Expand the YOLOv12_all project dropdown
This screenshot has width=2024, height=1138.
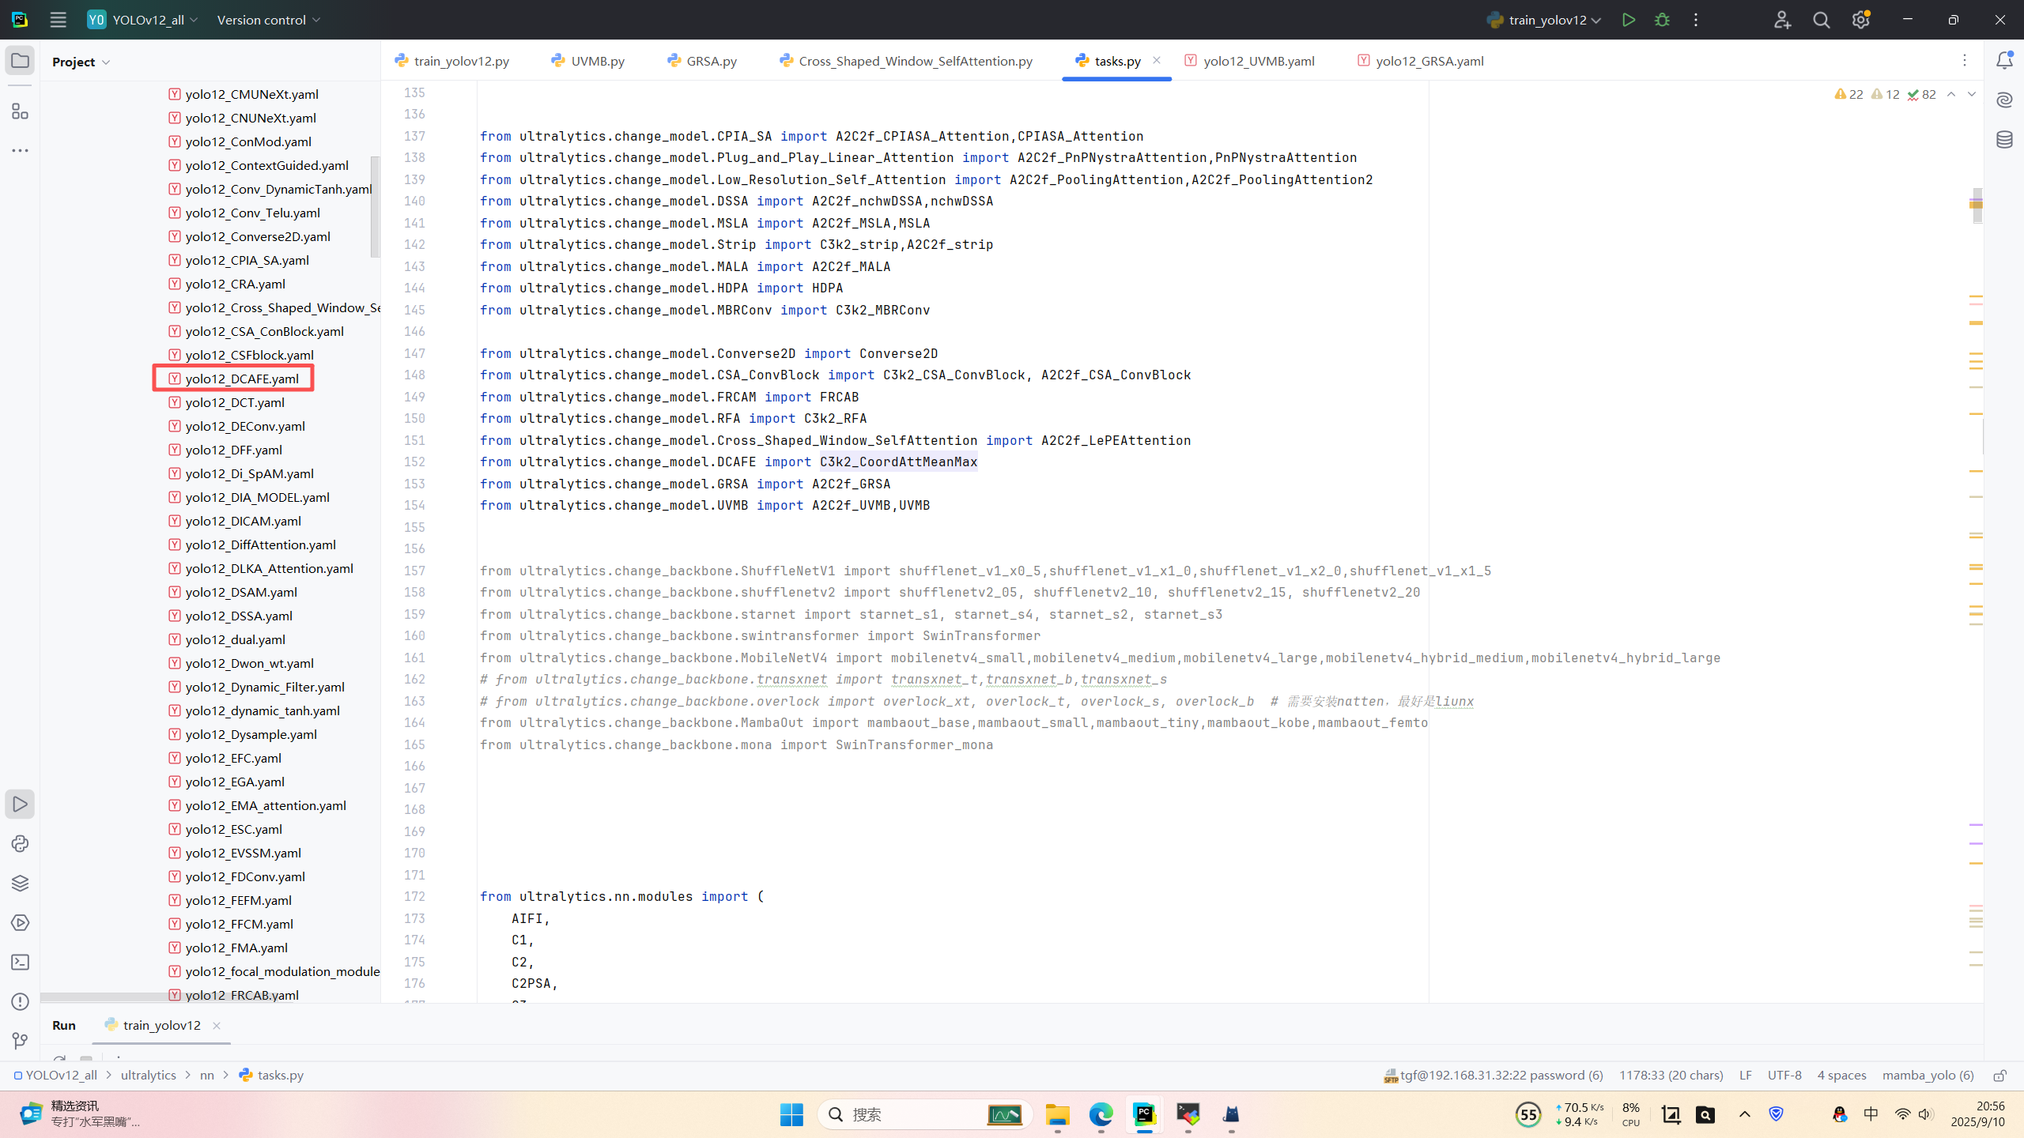(148, 20)
